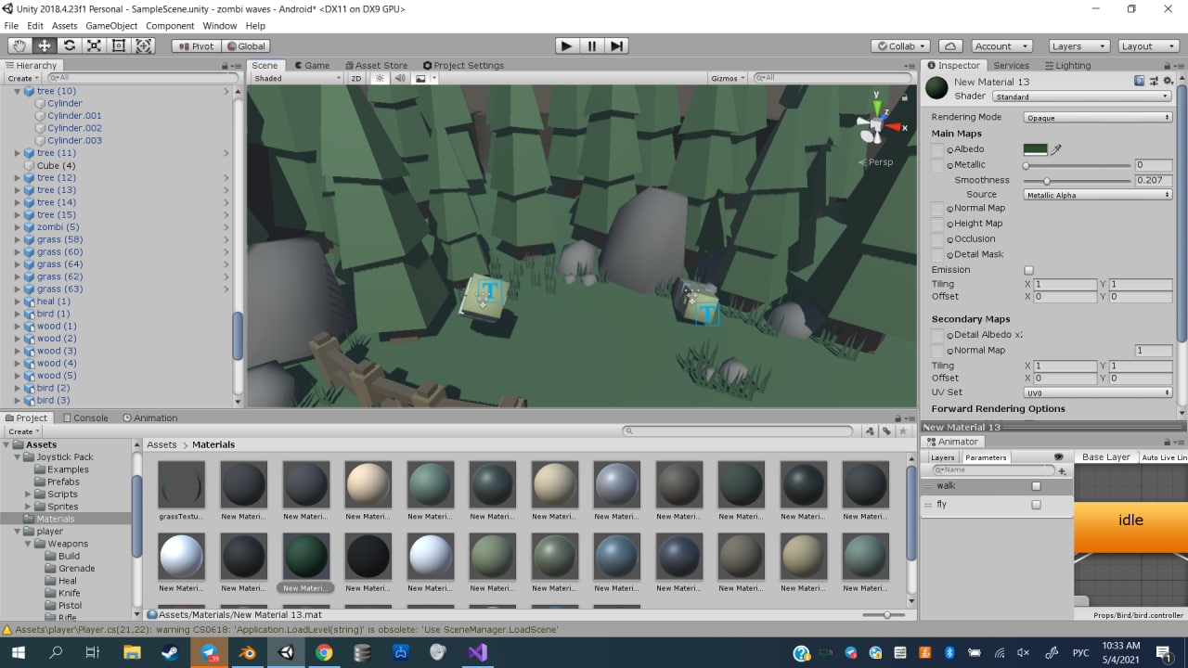Open the Layout dropdown
The height and width of the screenshot is (668, 1188).
pos(1148,45)
